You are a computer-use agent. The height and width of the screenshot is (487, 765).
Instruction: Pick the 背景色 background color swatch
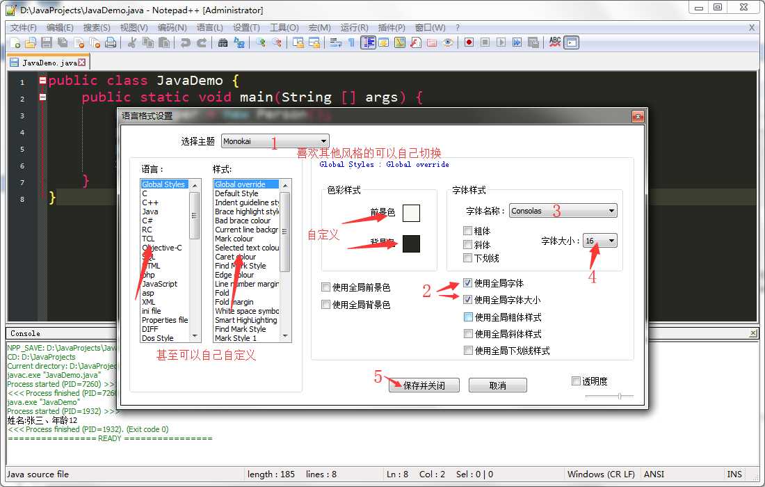click(x=411, y=243)
